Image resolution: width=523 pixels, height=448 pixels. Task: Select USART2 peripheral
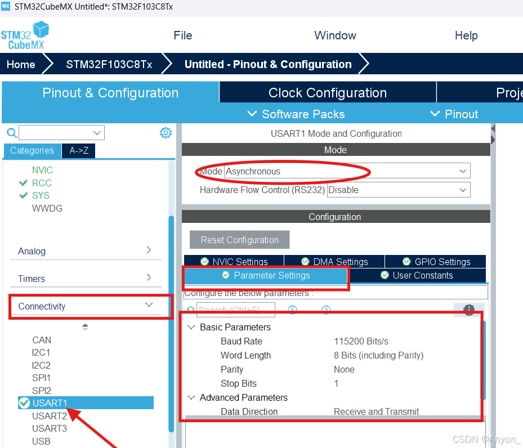50,416
